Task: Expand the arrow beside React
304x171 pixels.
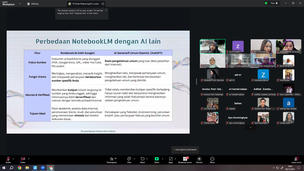Action: 147,159
